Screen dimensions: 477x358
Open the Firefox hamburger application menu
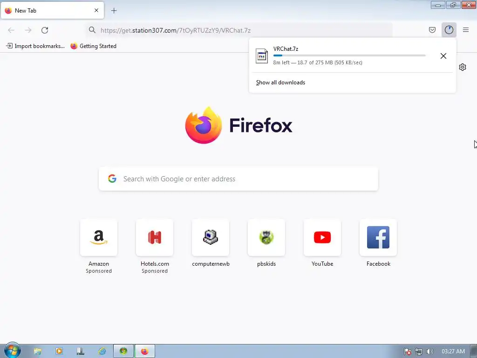(466, 30)
